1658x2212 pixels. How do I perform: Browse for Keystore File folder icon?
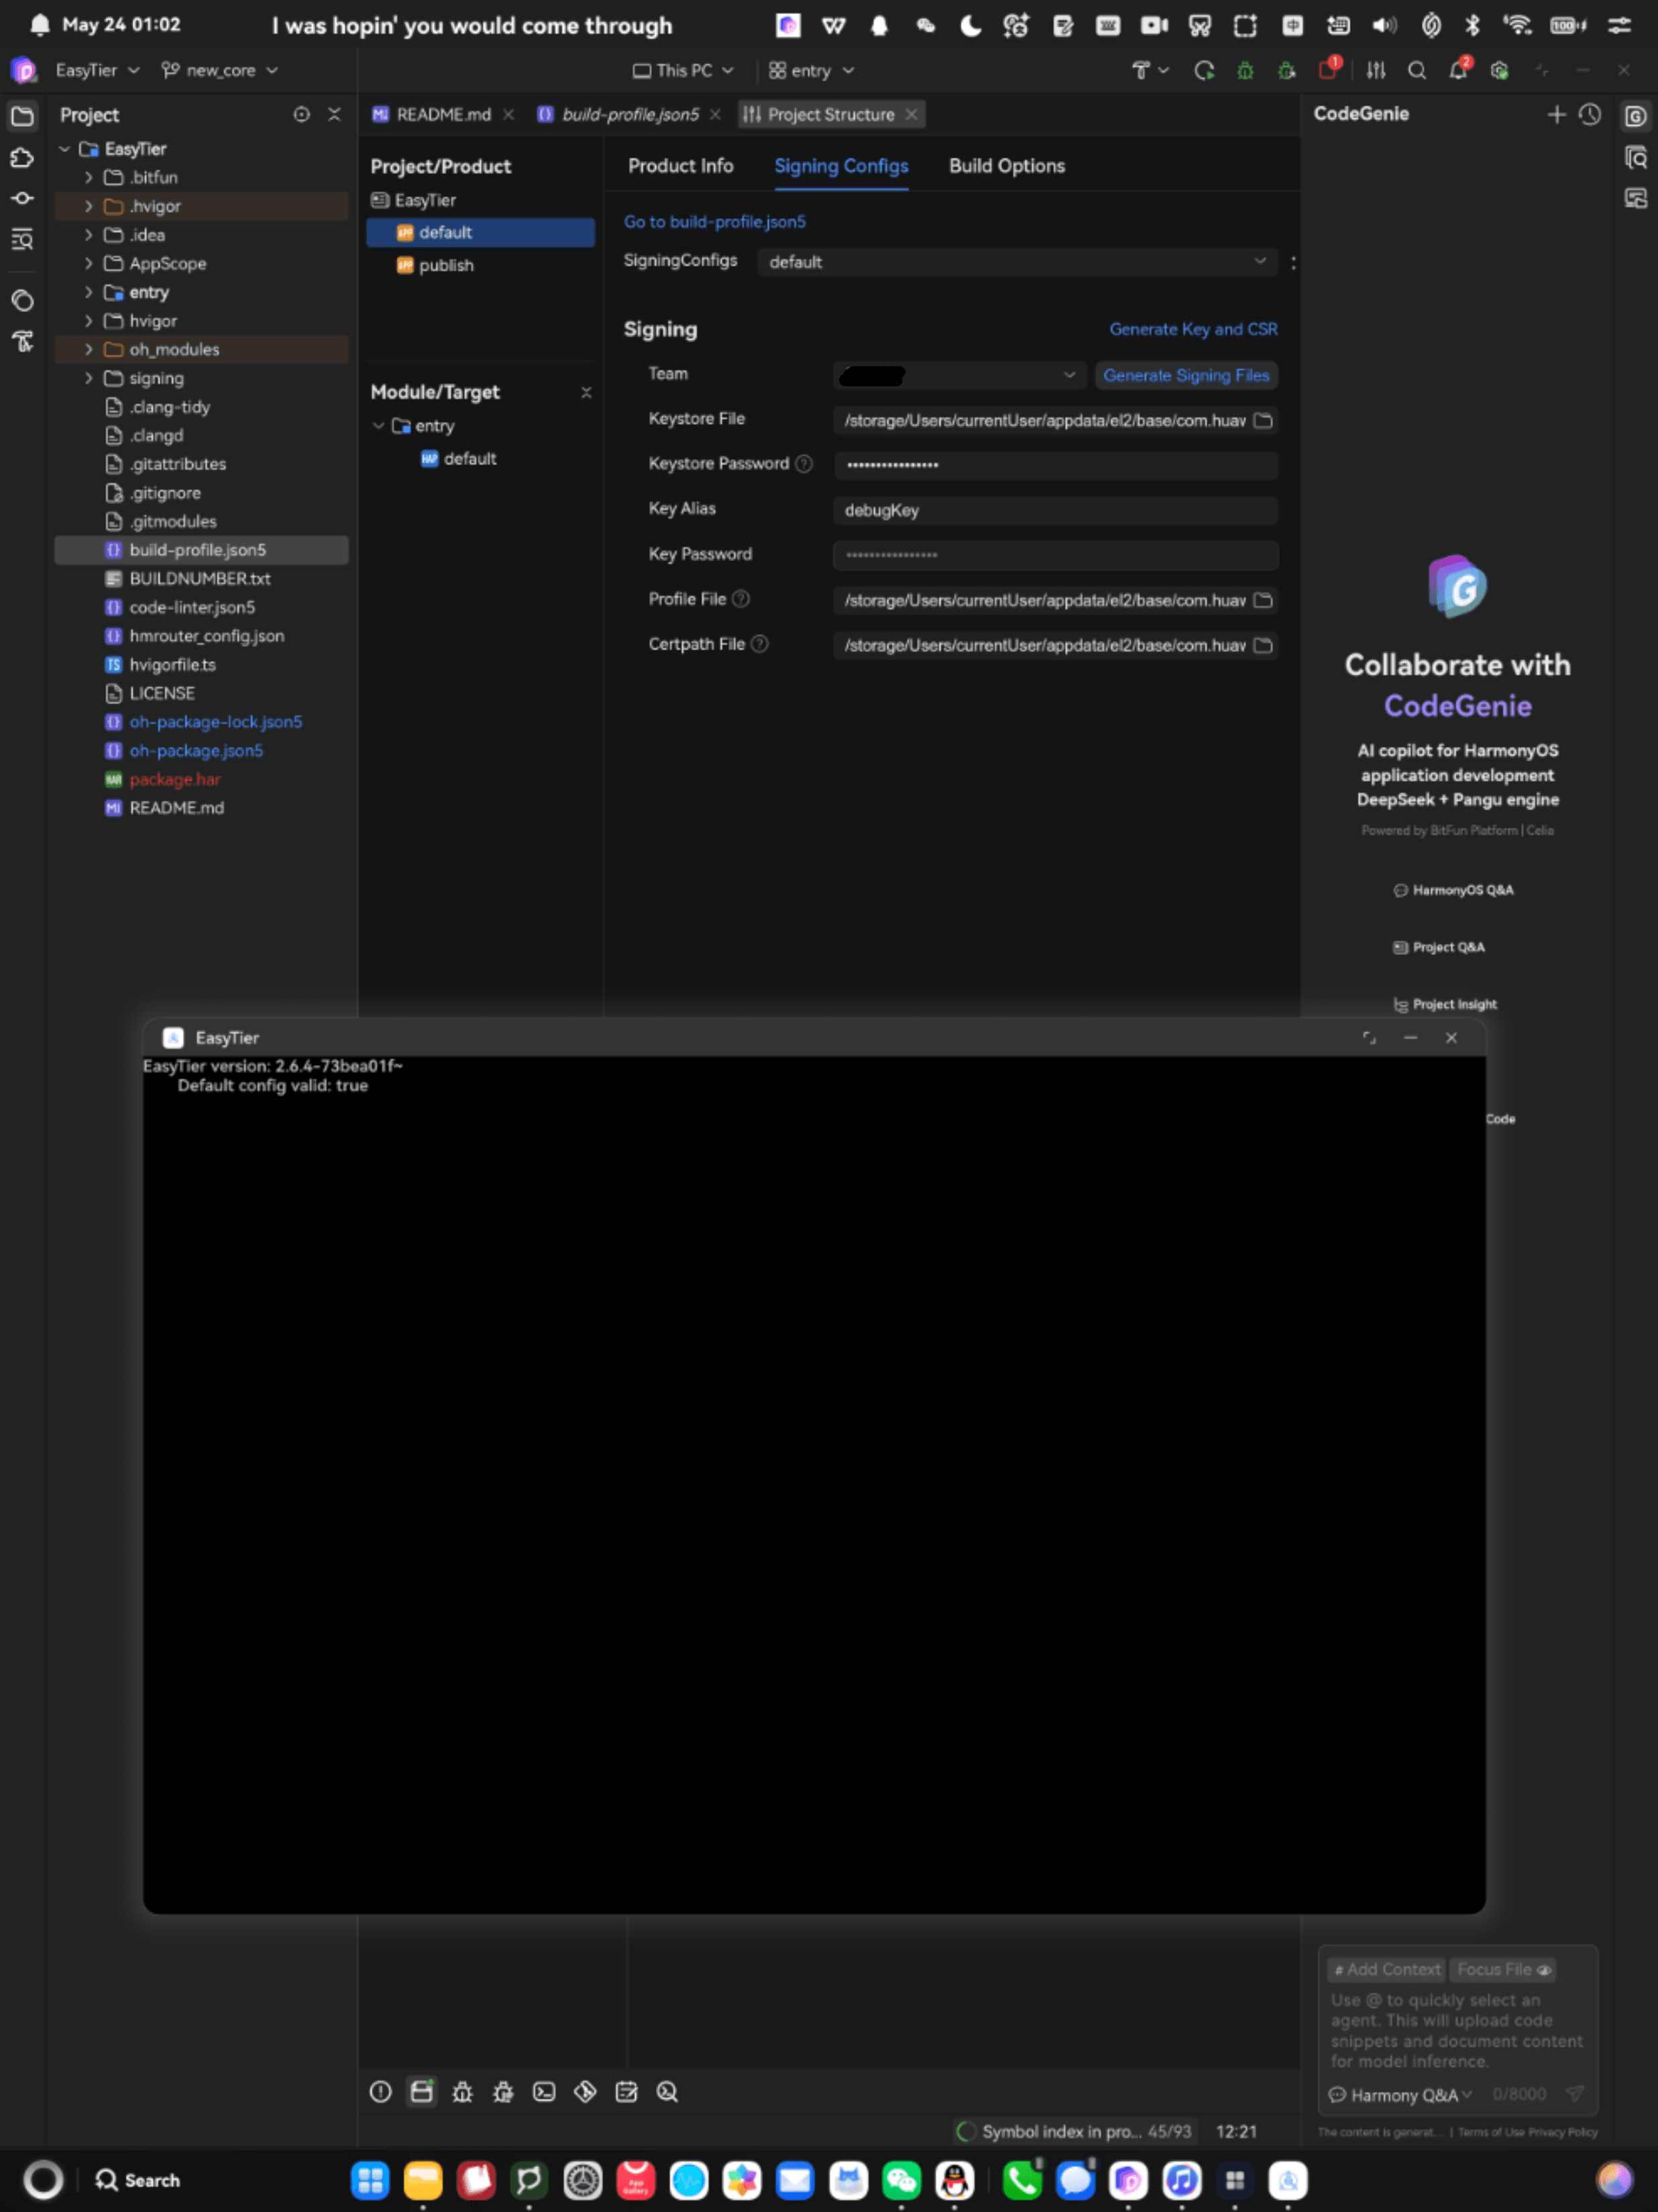click(x=1263, y=420)
